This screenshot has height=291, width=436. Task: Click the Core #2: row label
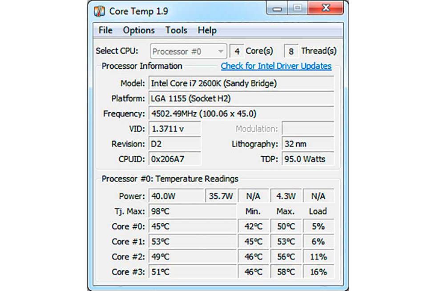[128, 256]
